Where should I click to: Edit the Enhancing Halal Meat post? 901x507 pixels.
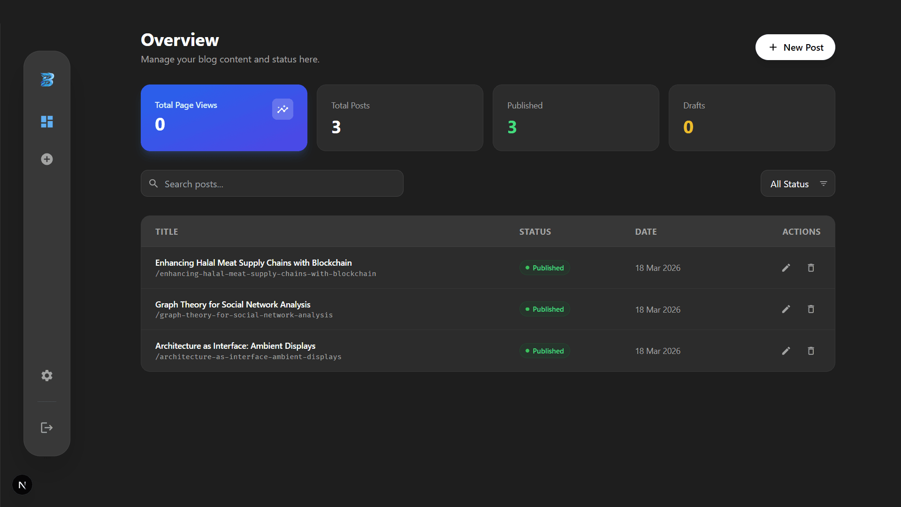[786, 268]
